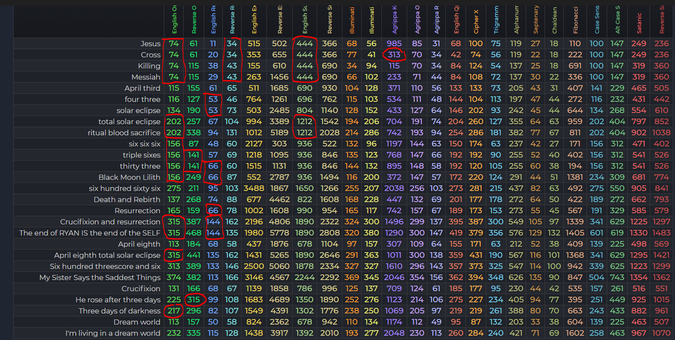Select value 1456 in the Messiah row
Screen dimensions: 675x340
[x=280, y=77]
